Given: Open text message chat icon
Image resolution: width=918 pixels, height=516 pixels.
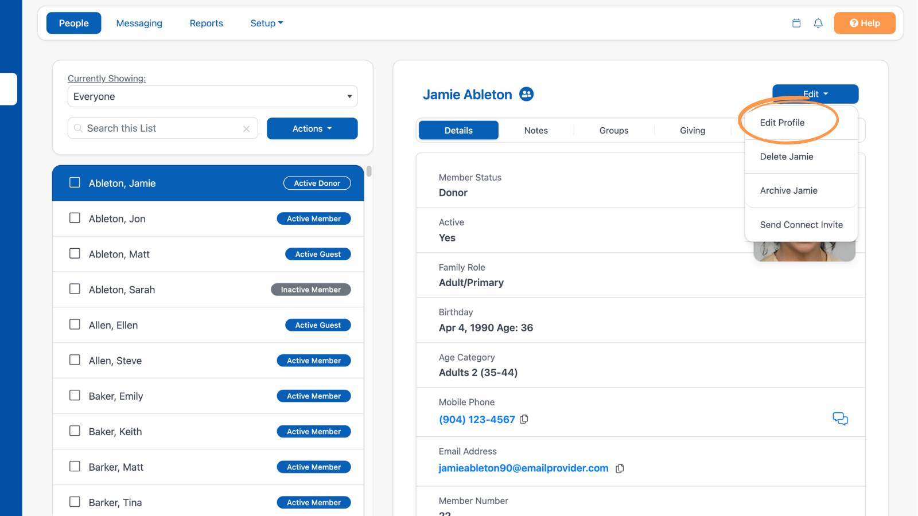Looking at the screenshot, I should tap(840, 419).
